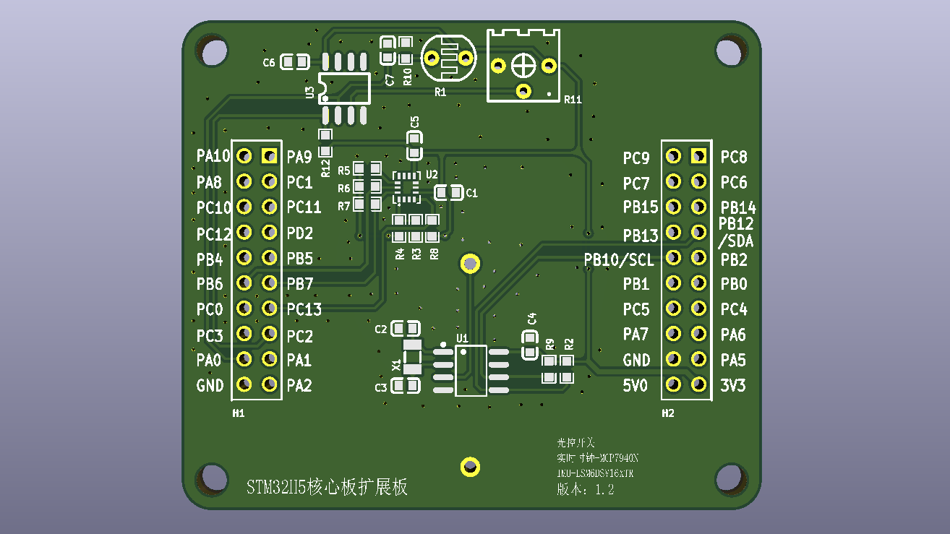Click the yellow test point at board center
The height and width of the screenshot is (534, 950).
pyautogui.click(x=470, y=263)
